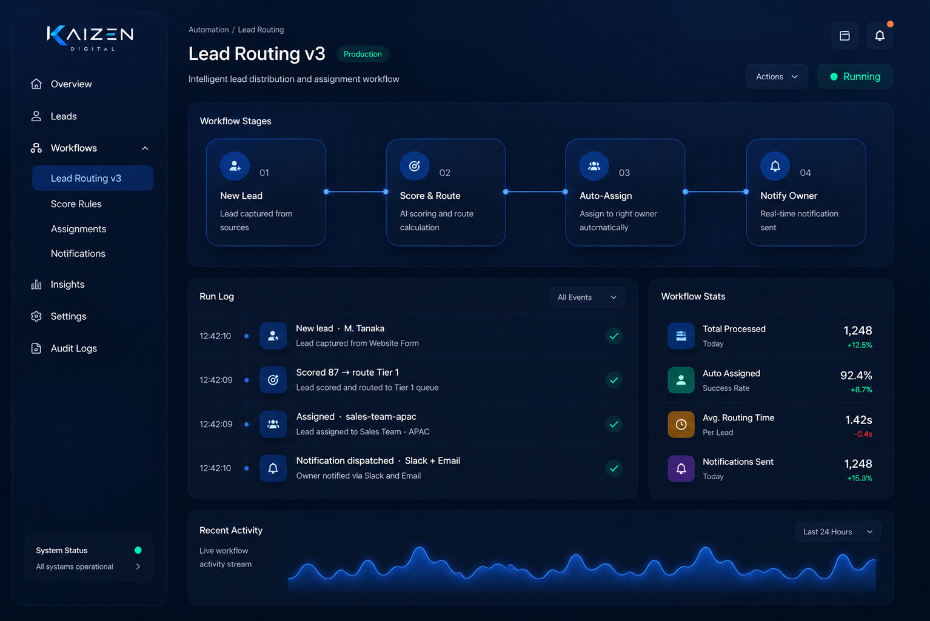
Task: Click the Notification dispatched log bell icon
Action: [273, 468]
